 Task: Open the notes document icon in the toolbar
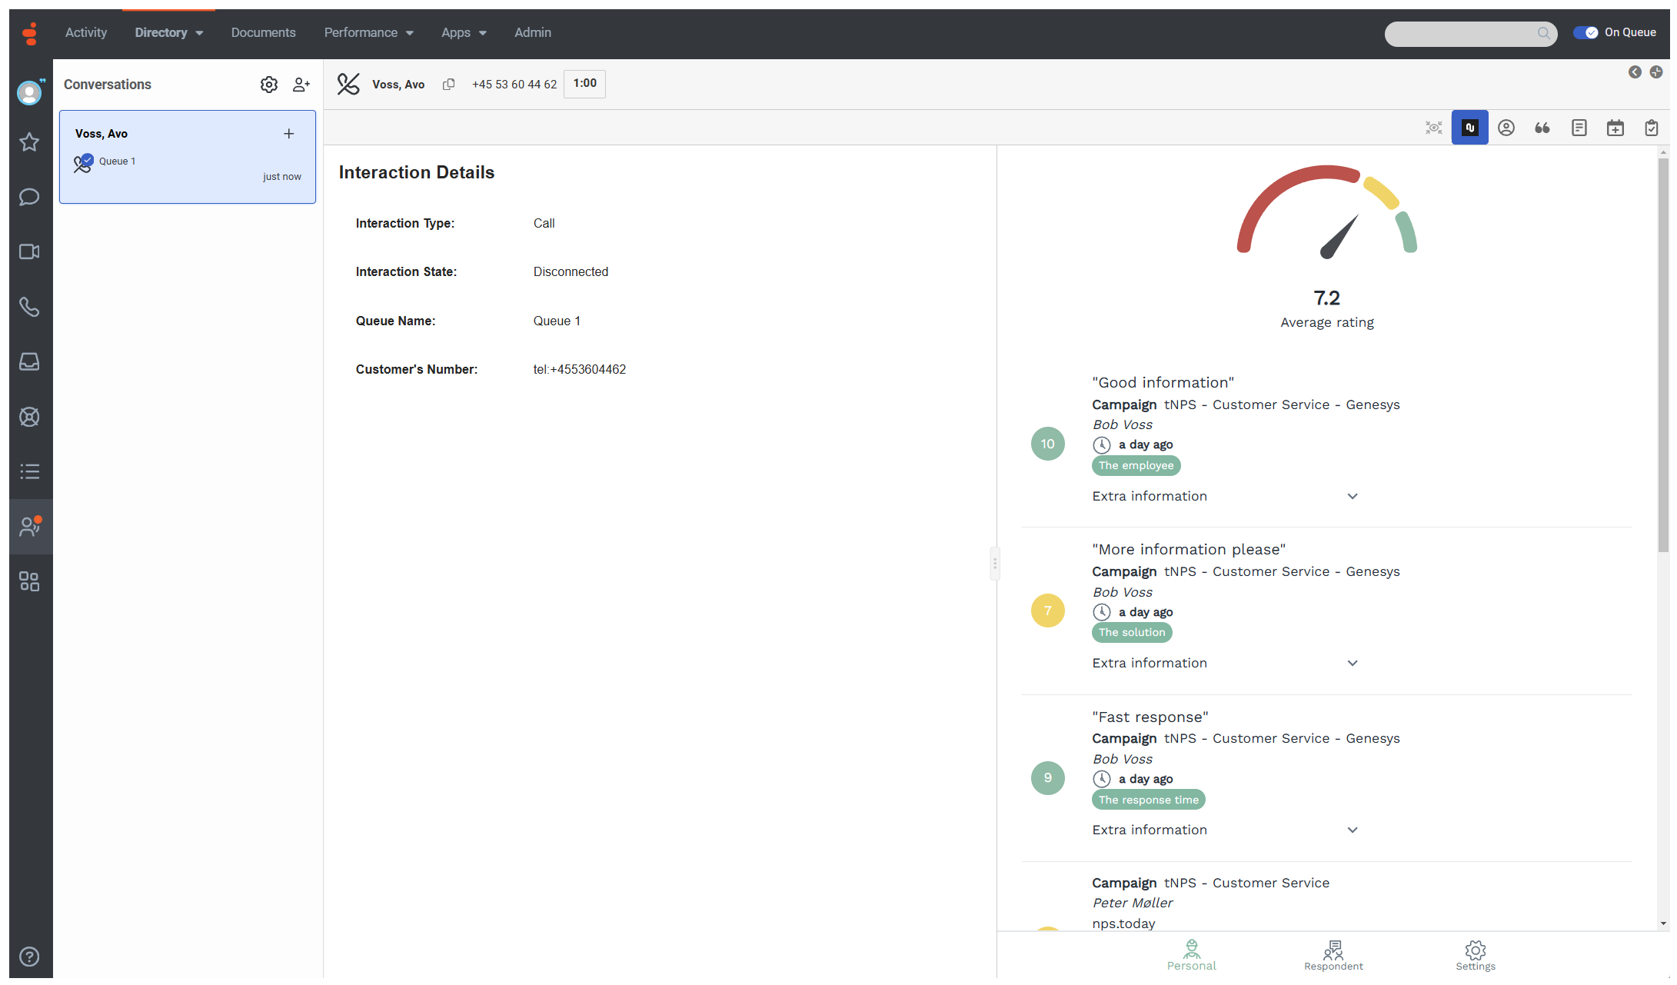click(x=1579, y=128)
